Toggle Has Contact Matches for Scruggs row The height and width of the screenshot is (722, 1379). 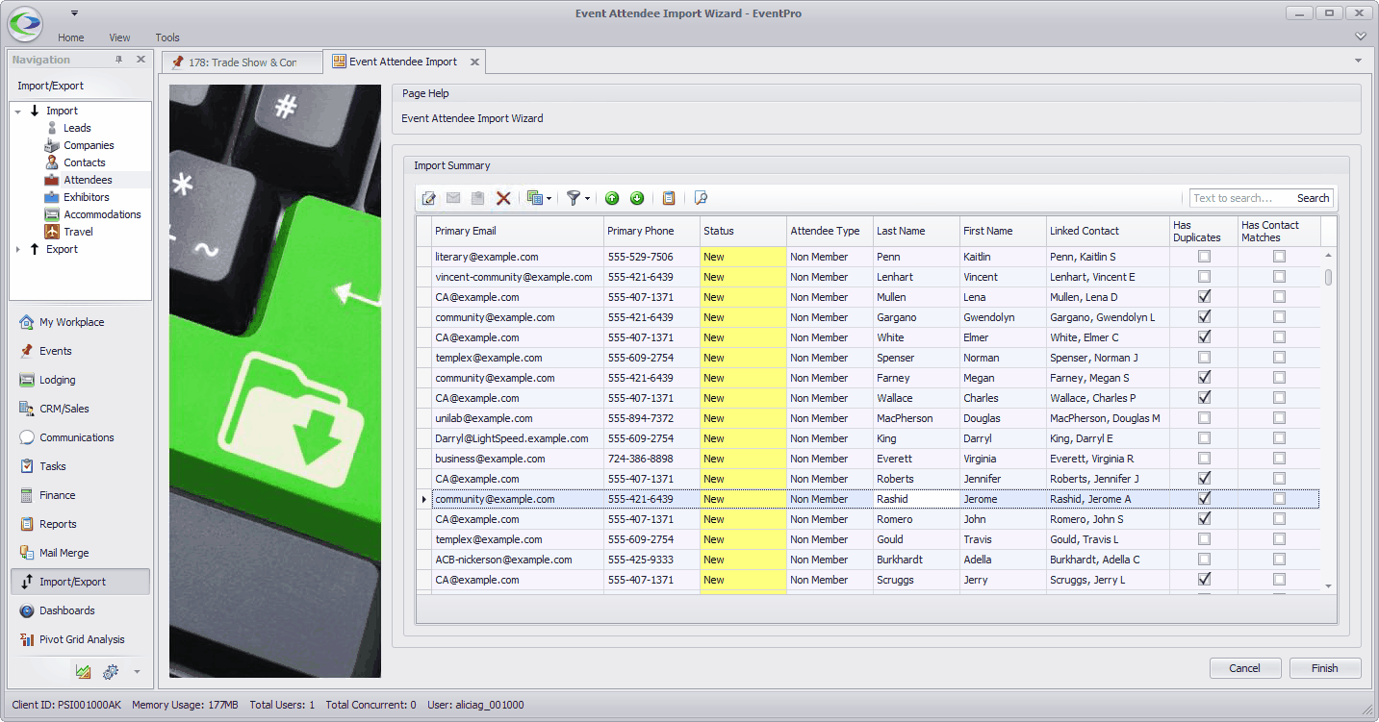pos(1279,580)
